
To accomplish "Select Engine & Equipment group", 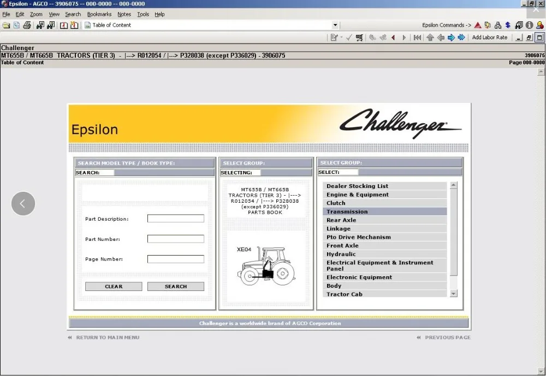I will click(385, 195).
